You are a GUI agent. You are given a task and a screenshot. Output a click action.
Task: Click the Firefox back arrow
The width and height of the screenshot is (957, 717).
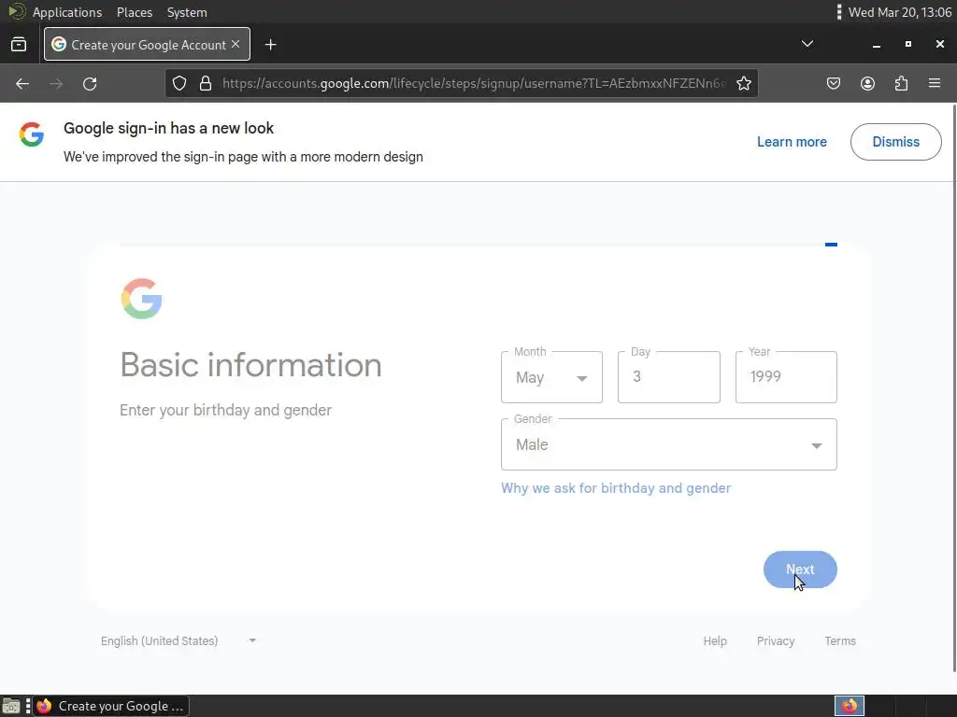click(x=22, y=83)
